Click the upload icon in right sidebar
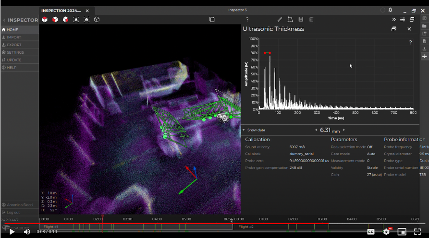Screen dimensions: 429x238 (424, 48)
